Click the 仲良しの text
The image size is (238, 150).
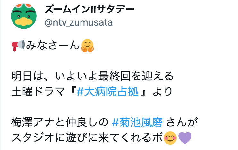87,122
